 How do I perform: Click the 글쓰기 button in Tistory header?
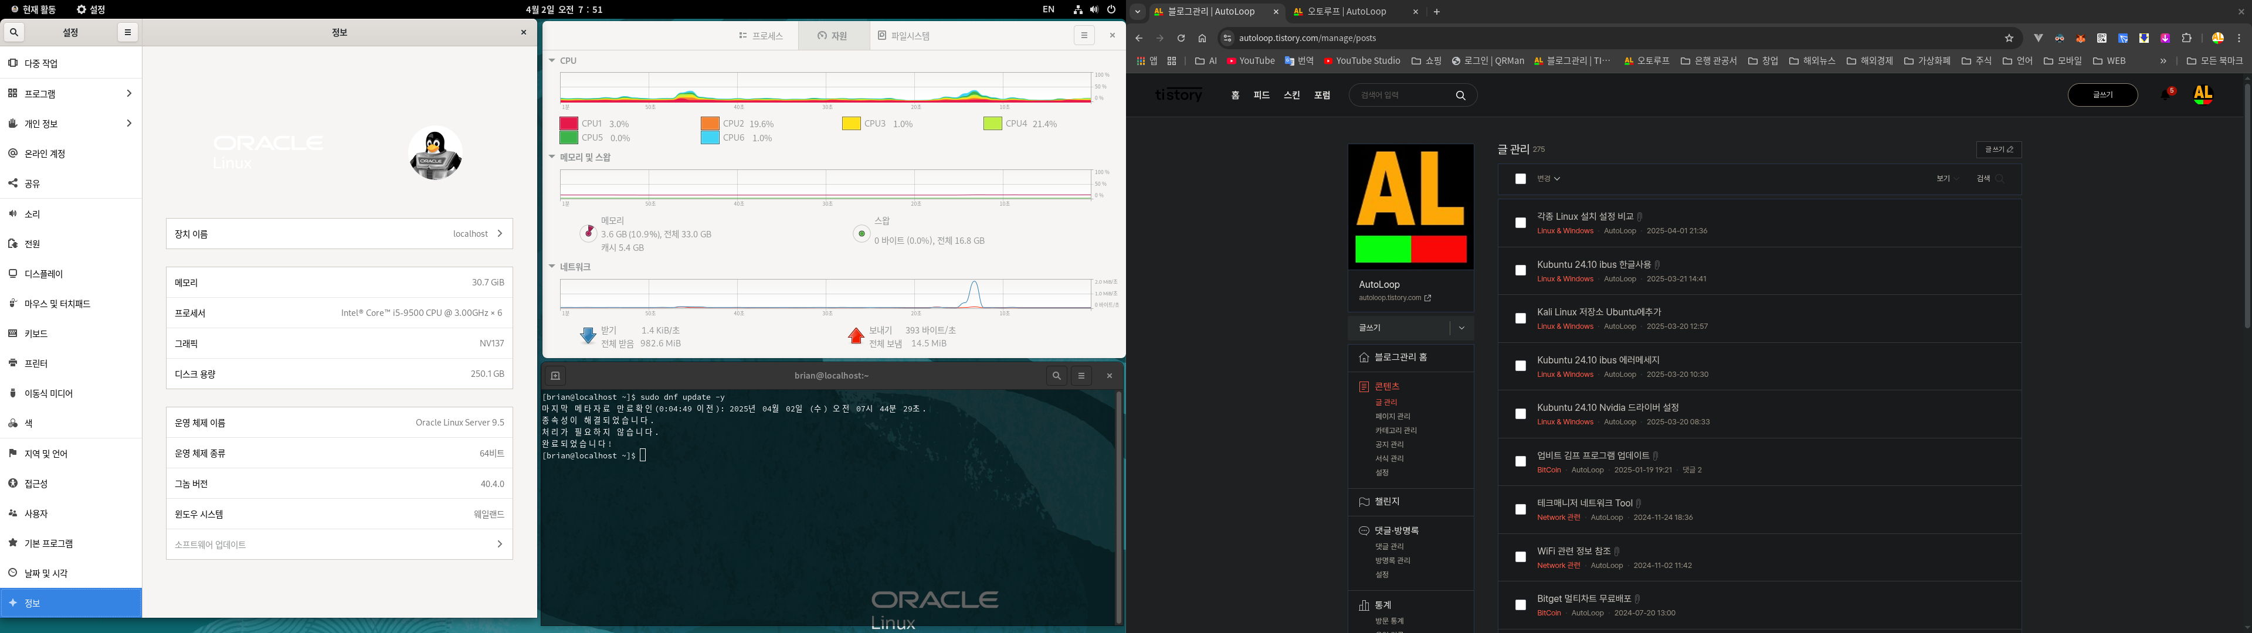[x=2102, y=94]
